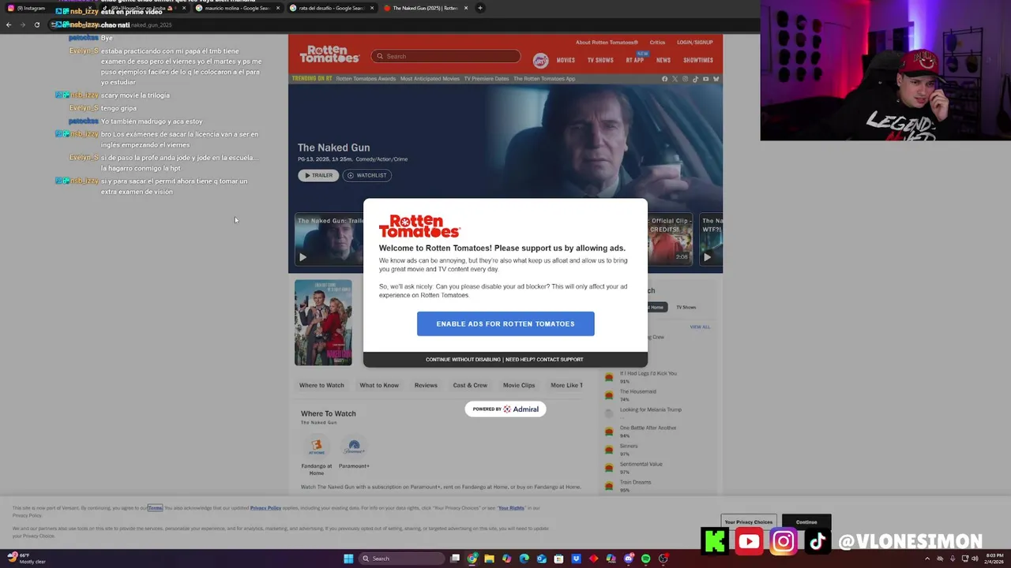Open Rotten Tomatoes Awards trending link
The image size is (1011, 568).
366,79
